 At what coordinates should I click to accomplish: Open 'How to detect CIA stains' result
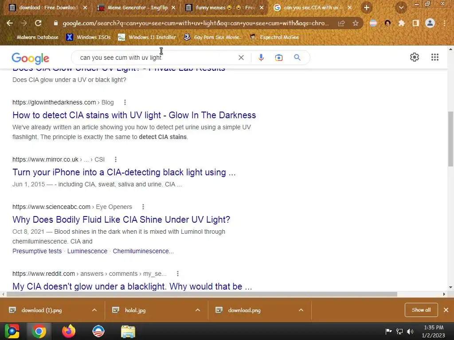click(134, 115)
